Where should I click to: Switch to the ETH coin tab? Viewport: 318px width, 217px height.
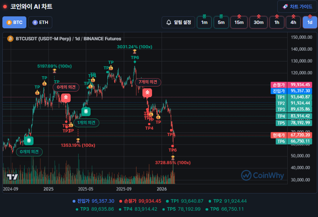[40, 22]
